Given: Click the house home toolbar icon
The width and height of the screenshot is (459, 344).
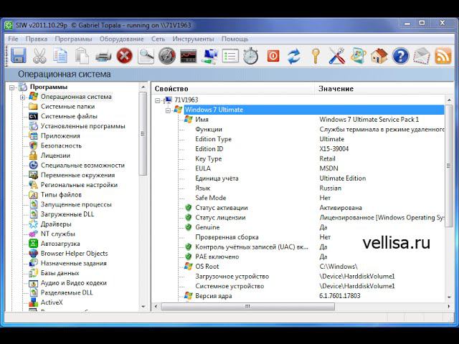Looking at the screenshot, I should click(379, 56).
